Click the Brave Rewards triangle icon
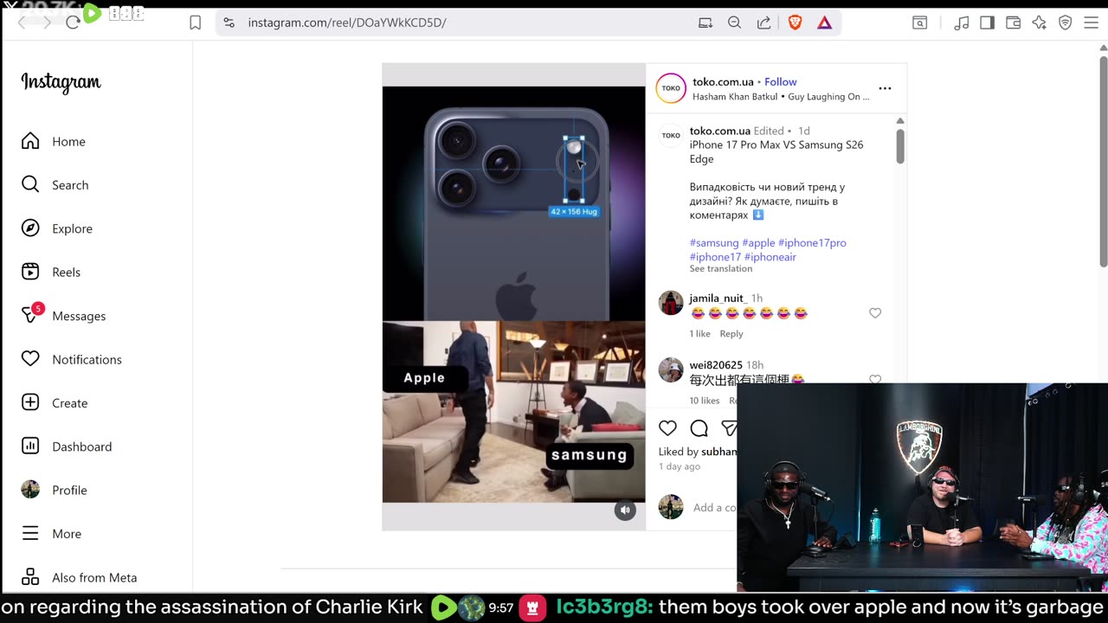Screen dimensions: 1108x623 (x=824, y=22)
